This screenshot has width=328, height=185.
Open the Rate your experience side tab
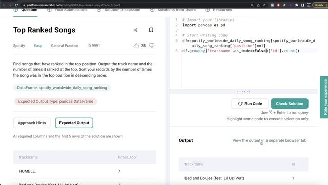click(324, 97)
